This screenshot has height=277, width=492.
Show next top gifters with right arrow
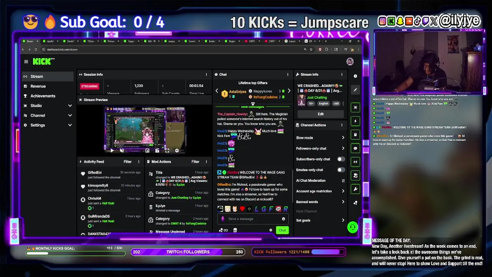(289, 91)
